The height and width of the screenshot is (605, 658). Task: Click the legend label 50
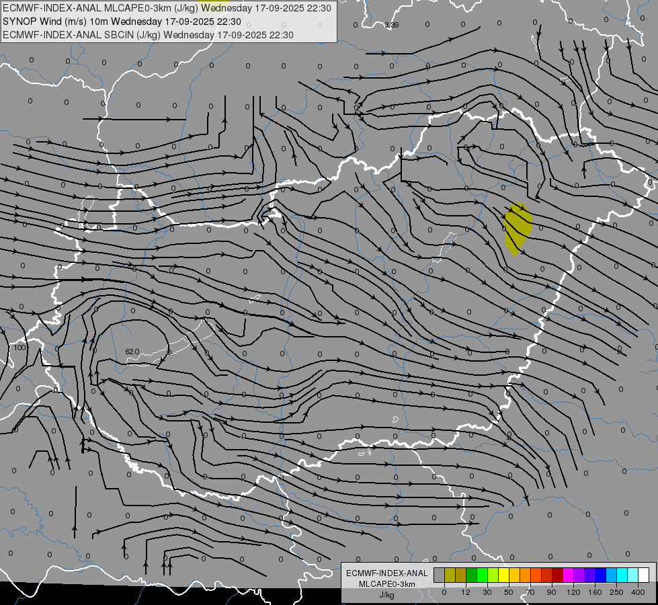coord(509,592)
